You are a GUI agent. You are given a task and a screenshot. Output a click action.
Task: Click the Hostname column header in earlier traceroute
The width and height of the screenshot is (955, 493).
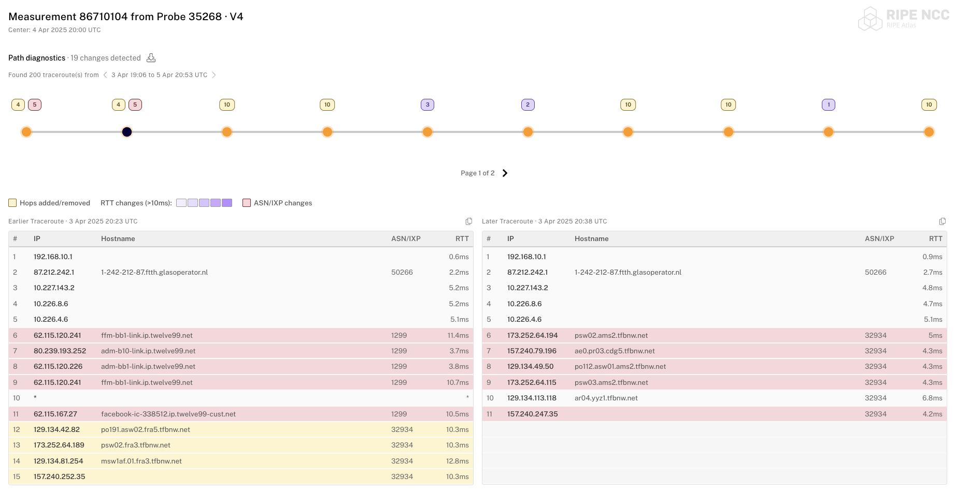pos(118,239)
